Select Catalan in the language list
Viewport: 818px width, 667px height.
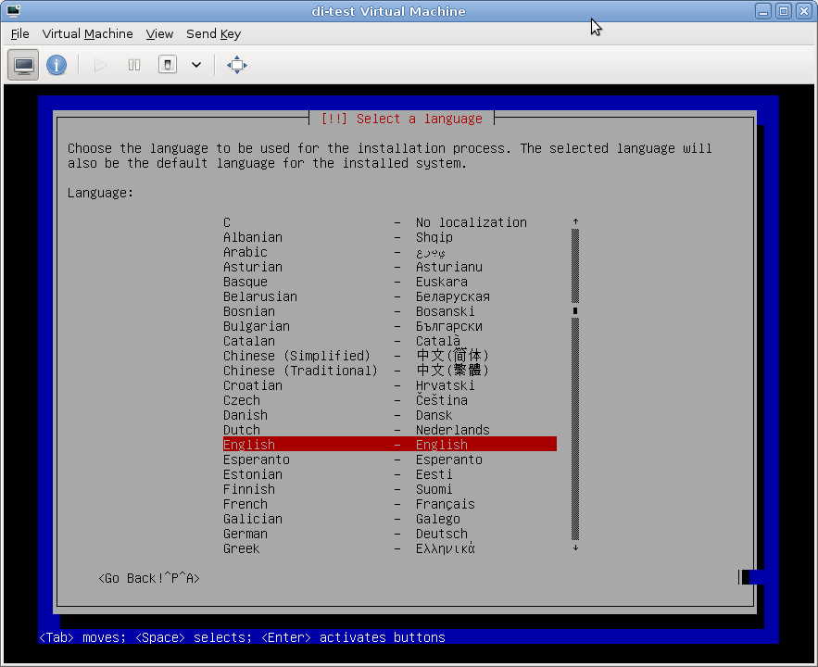[x=390, y=341]
